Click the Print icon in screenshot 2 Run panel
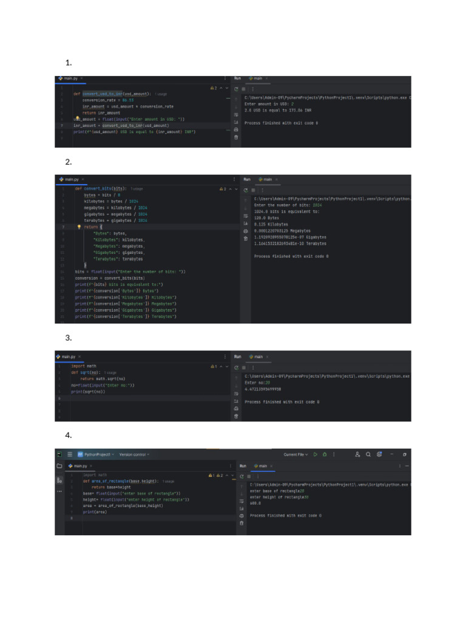466x622 pixels. point(246,231)
